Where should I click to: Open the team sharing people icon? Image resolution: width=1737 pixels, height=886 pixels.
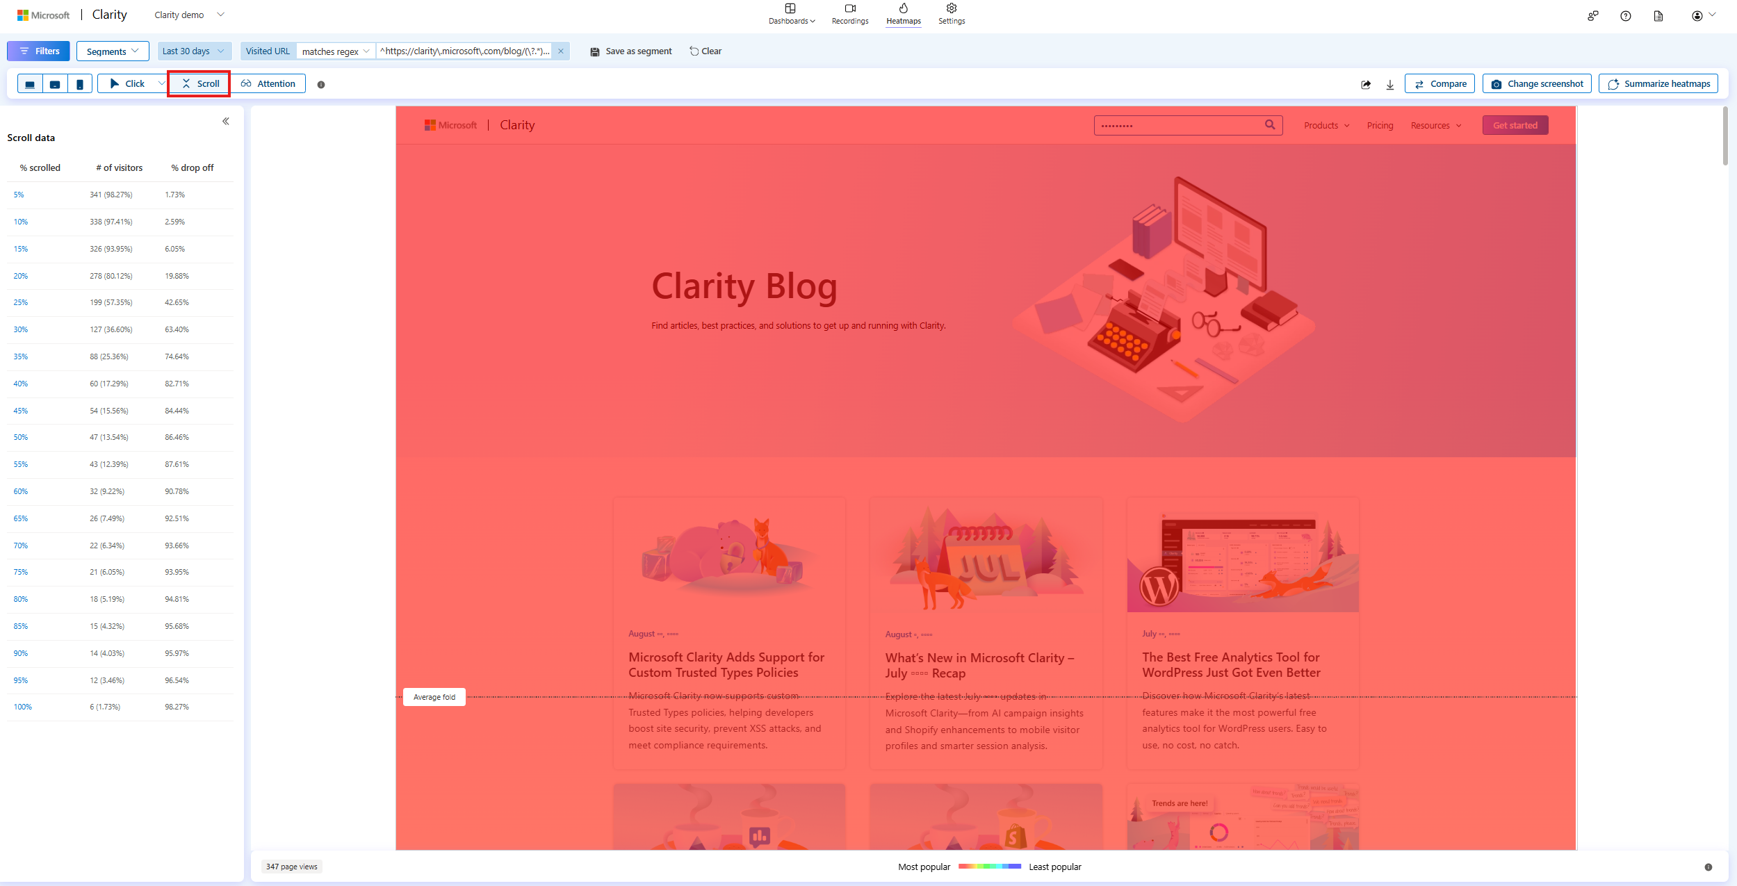(1592, 16)
